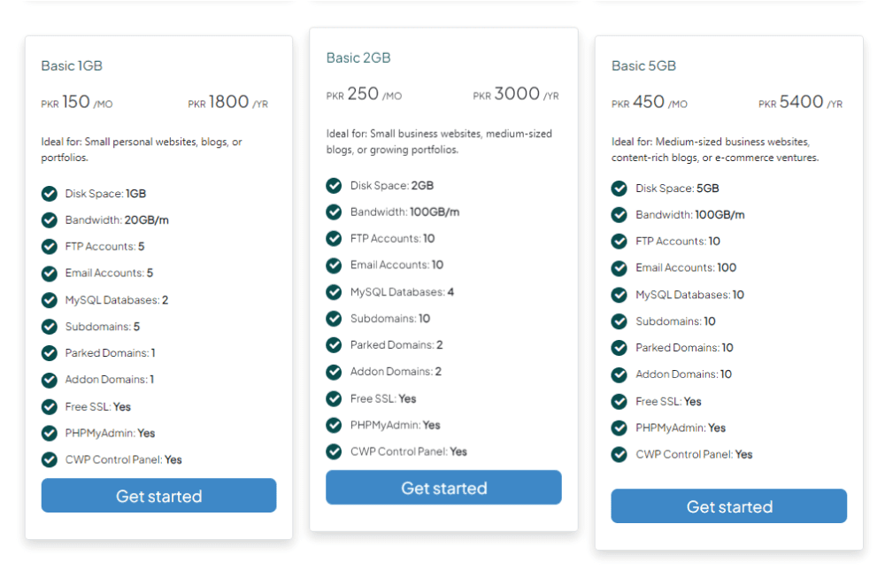Screen dimensions: 885x586
Task: Click the checkmark beside Free SSL in Basic 1GB
Action: coord(49,406)
